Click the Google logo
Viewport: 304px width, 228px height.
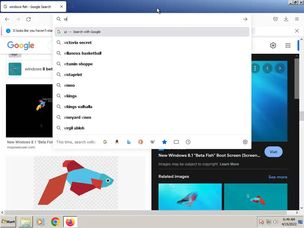point(21,45)
